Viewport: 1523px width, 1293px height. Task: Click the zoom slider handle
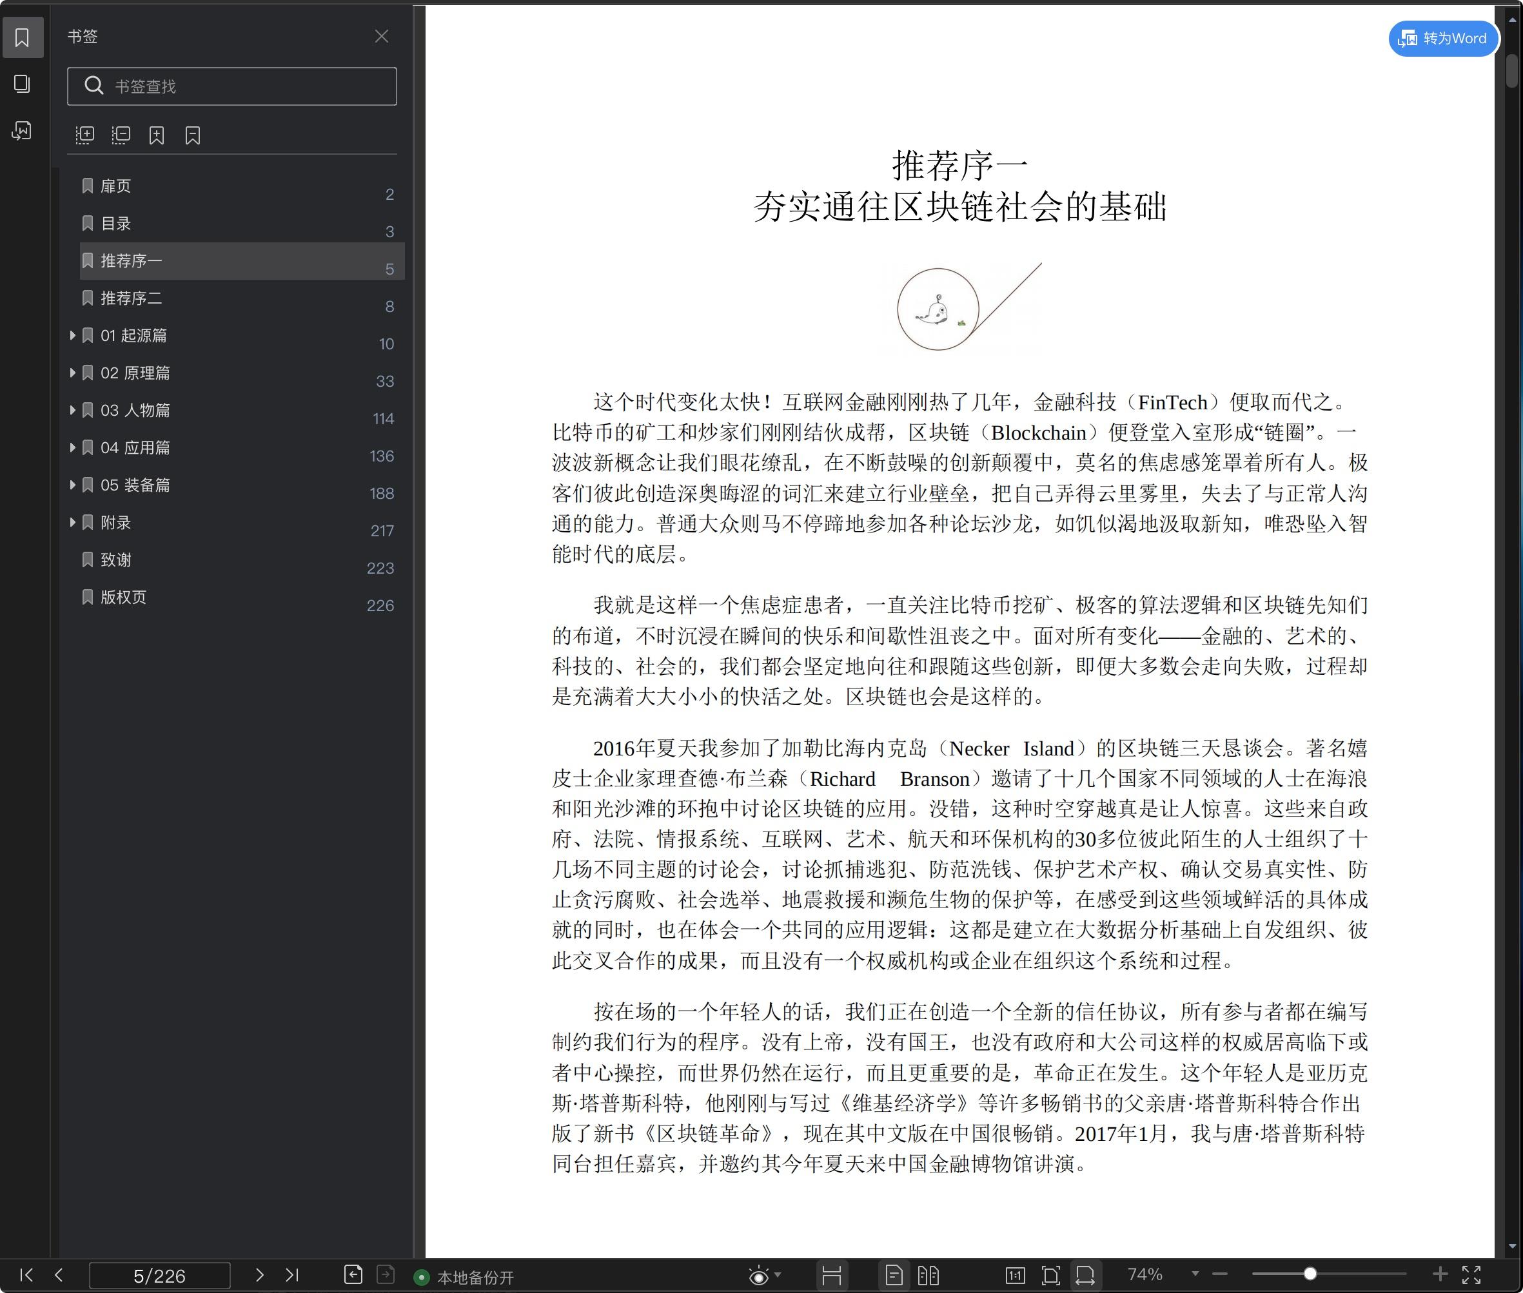[1310, 1274]
